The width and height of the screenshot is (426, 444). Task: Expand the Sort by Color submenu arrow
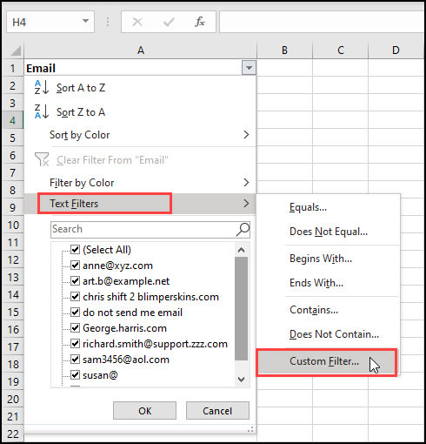tap(246, 135)
